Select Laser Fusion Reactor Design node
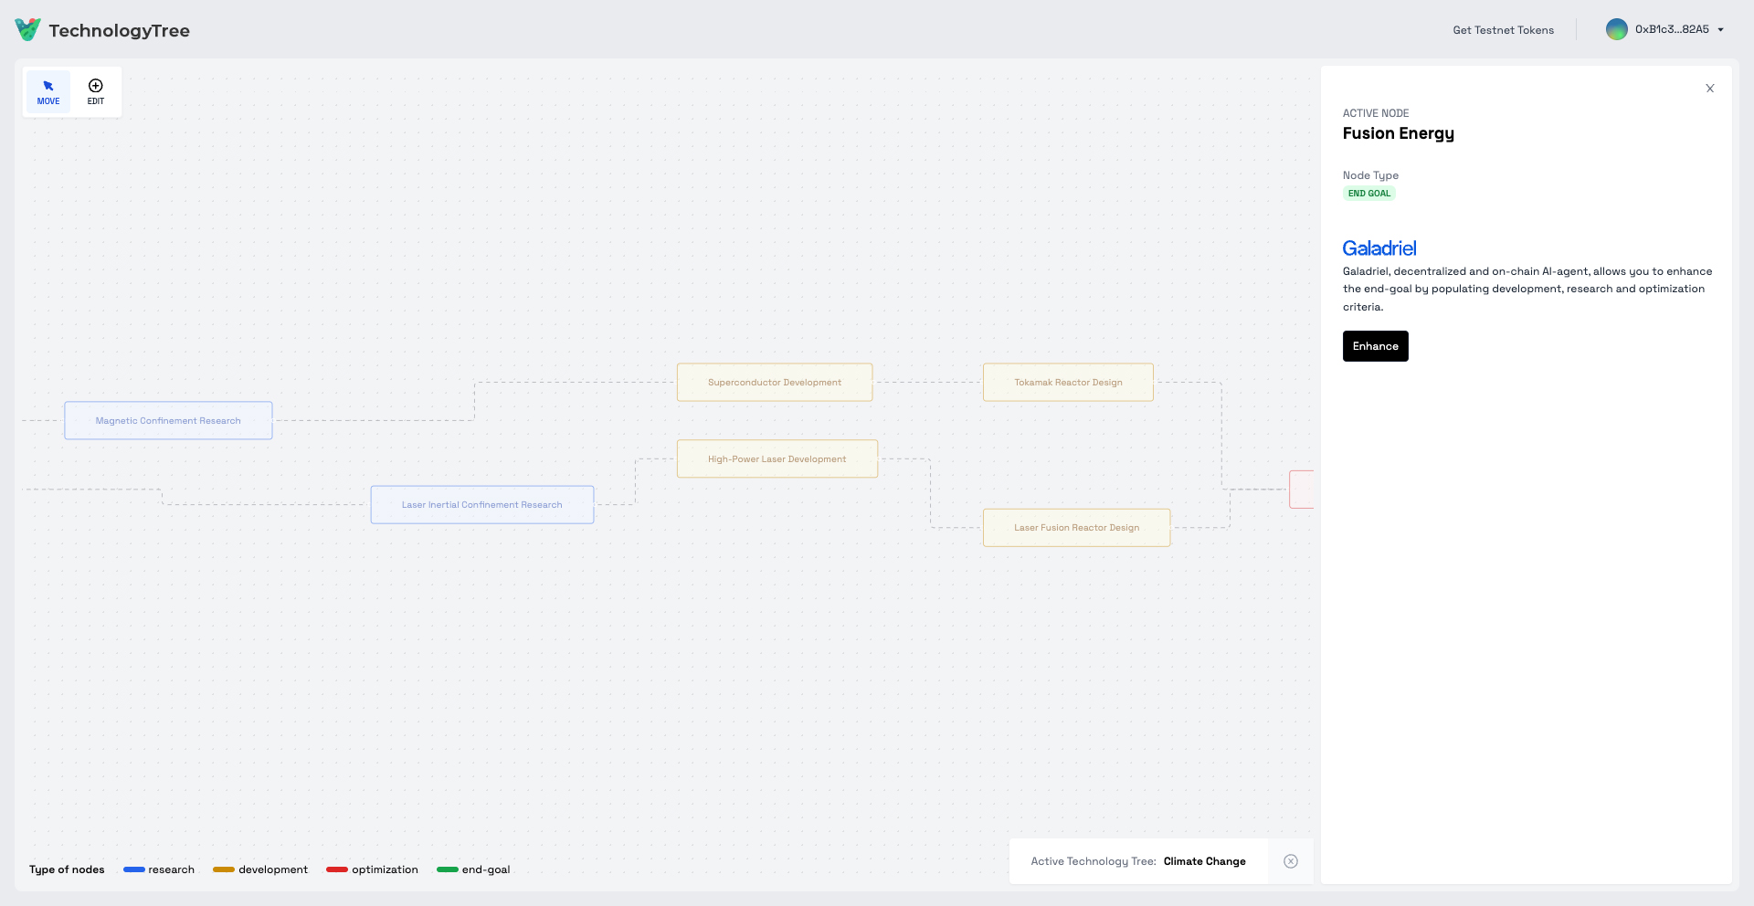 (1076, 528)
